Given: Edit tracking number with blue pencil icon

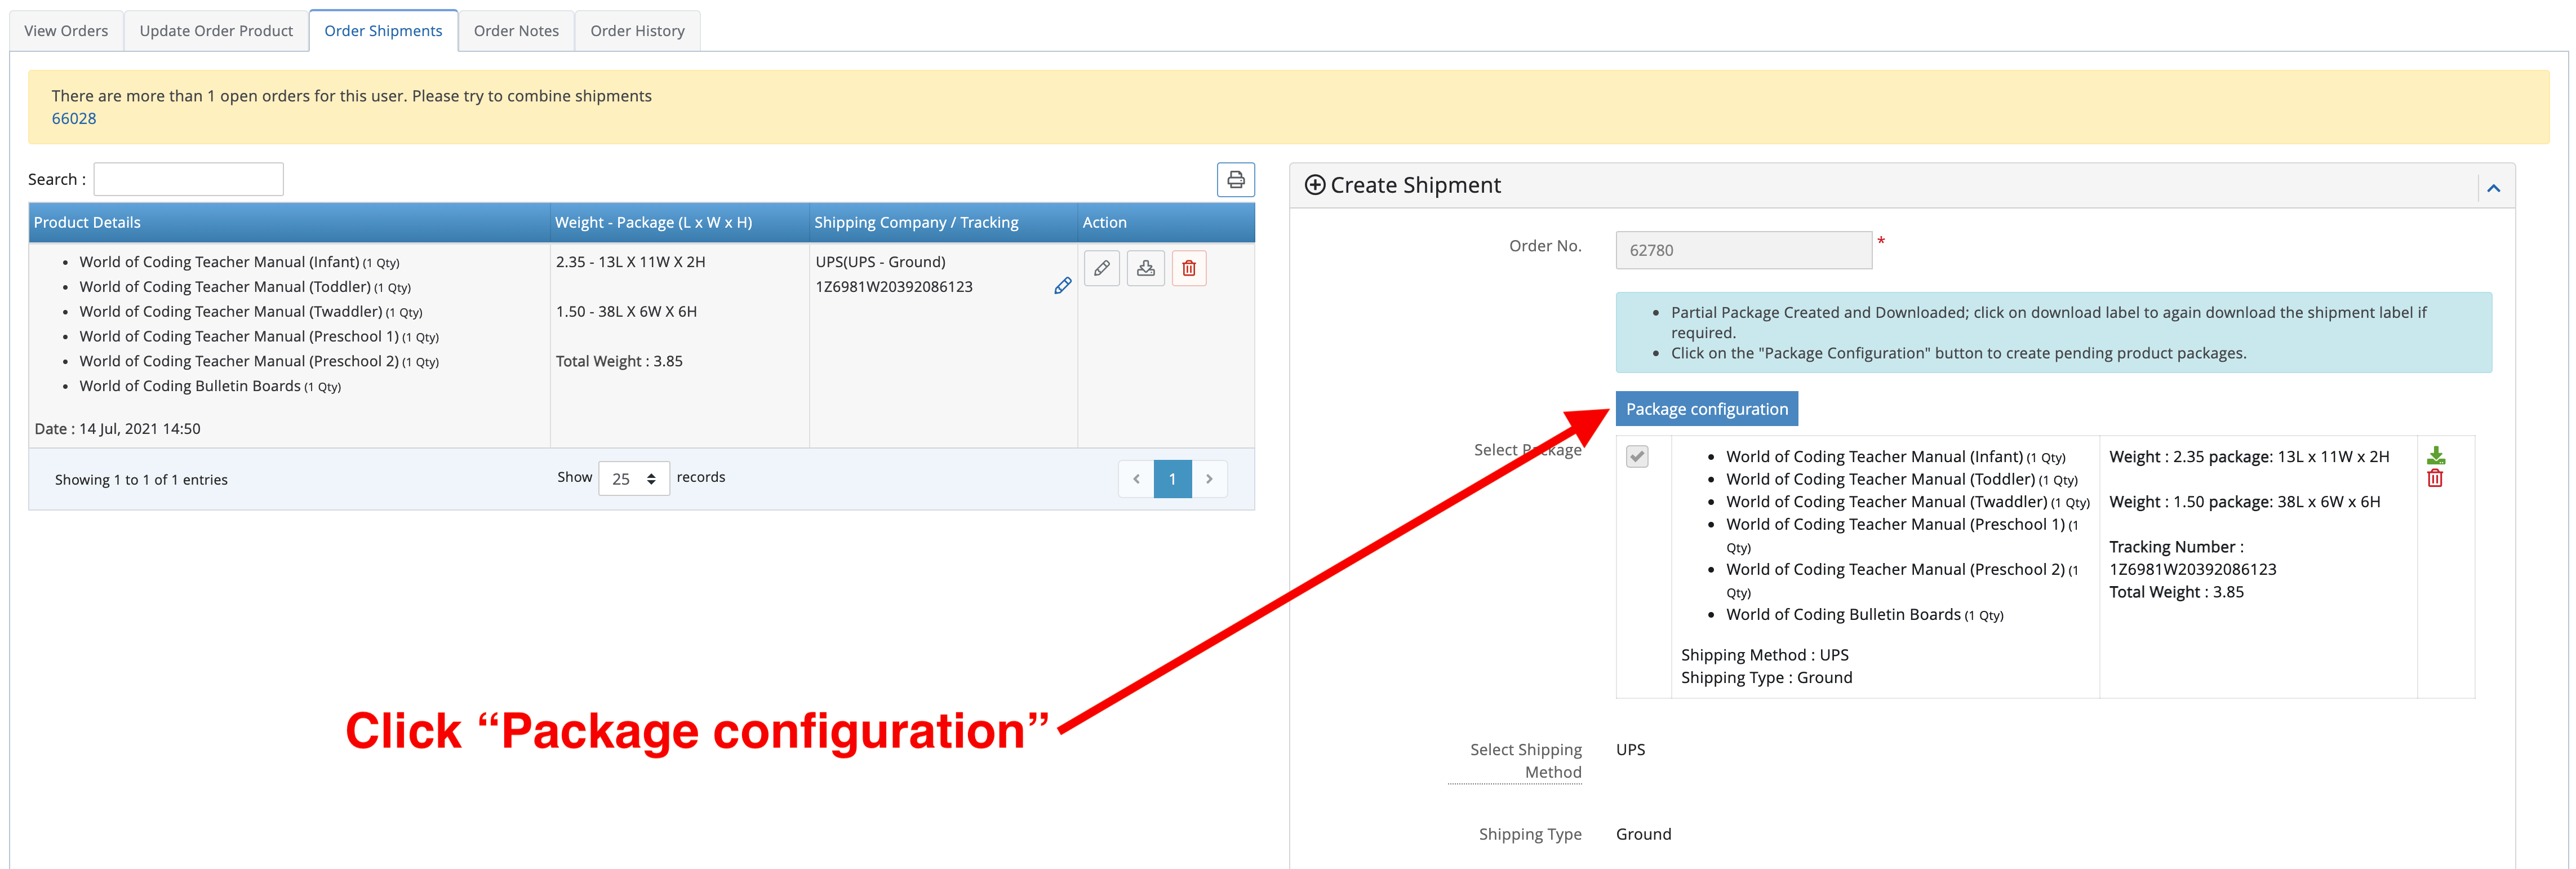Looking at the screenshot, I should coord(1062,286).
